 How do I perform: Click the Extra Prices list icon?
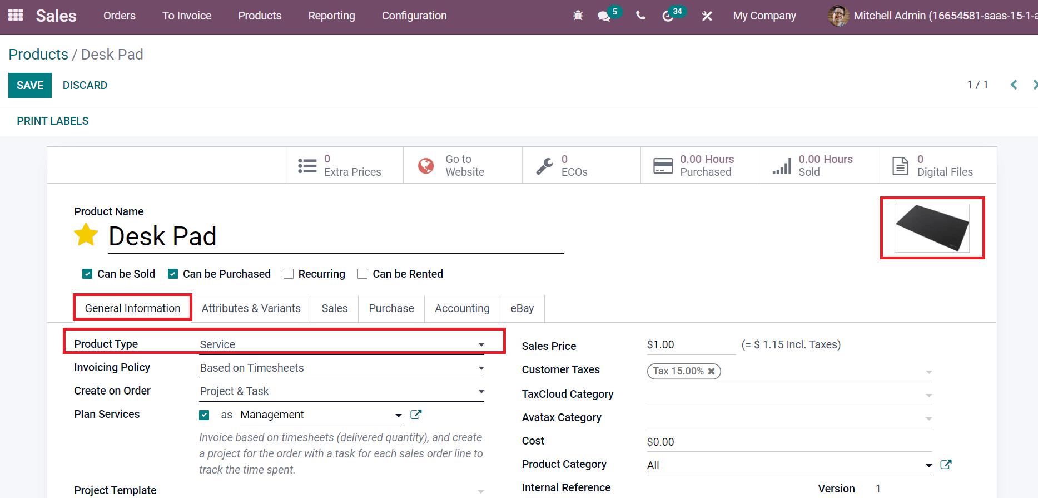307,166
